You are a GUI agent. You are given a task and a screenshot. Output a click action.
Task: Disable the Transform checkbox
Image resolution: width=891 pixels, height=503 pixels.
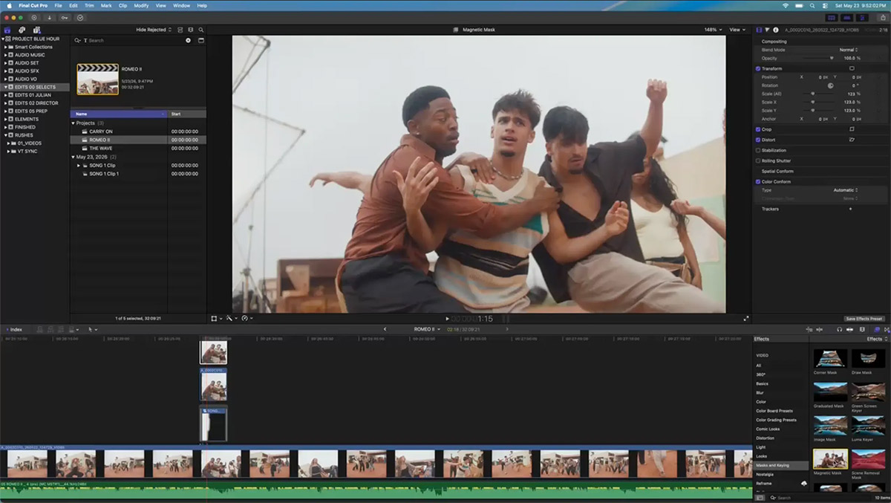[758, 68]
